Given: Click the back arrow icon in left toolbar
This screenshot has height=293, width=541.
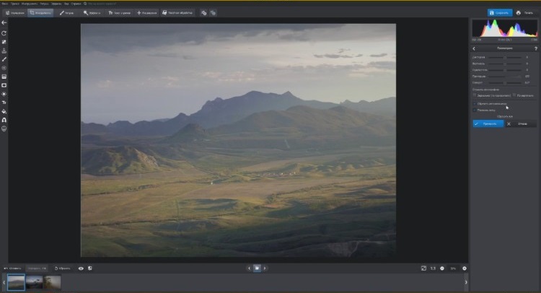Looking at the screenshot, I should click(x=4, y=23).
